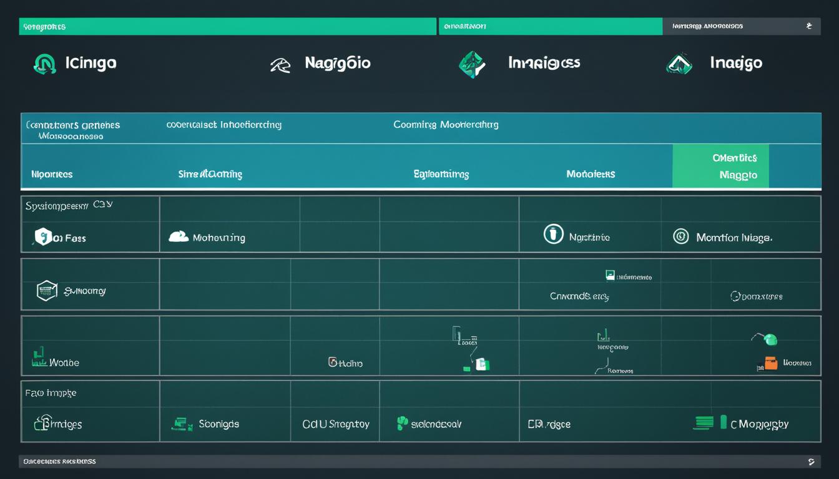Click the green CMenttics Nagigio button

pos(720,167)
